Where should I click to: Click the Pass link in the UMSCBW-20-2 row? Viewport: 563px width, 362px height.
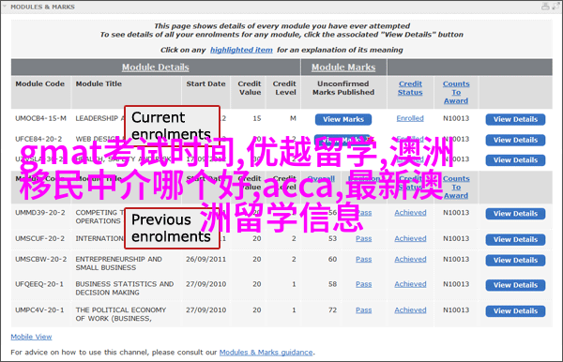(x=364, y=259)
